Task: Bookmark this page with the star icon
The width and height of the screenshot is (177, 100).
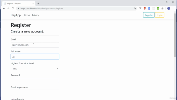Action: point(135,9)
